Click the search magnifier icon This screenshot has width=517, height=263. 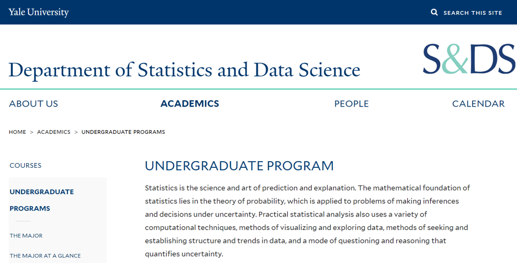coord(434,12)
